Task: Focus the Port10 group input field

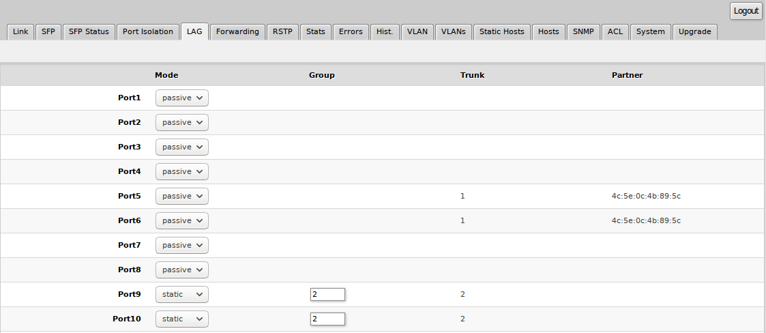Action: click(327, 319)
